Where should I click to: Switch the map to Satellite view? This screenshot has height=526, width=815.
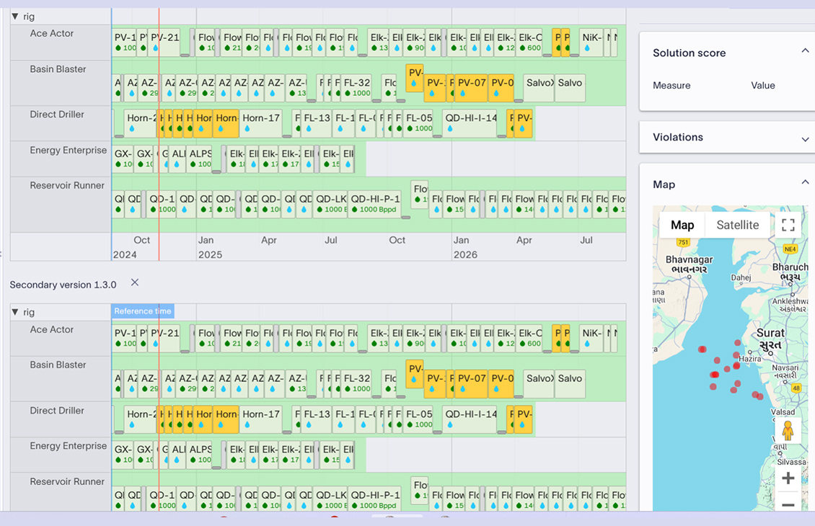point(736,224)
